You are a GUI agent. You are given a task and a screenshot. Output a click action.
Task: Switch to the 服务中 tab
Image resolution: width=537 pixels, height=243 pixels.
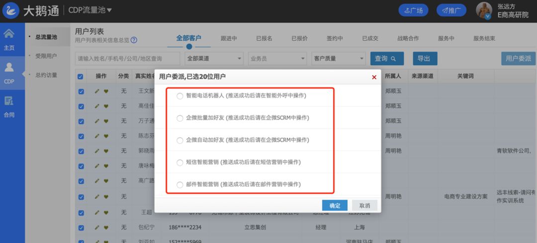[446, 38]
